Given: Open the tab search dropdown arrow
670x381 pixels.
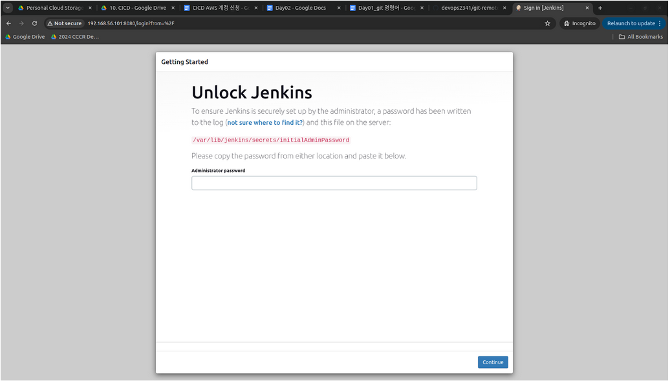Looking at the screenshot, I should pyautogui.click(x=8, y=8).
